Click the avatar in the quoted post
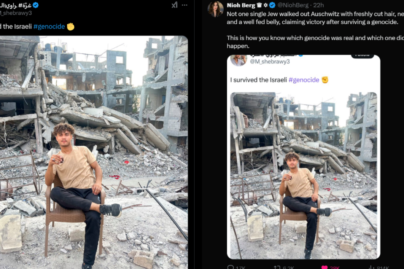Screen dimensions: 404x269 tap(238, 59)
